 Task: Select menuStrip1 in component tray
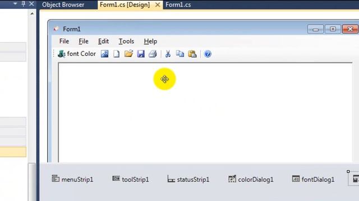pyautogui.click(x=72, y=179)
